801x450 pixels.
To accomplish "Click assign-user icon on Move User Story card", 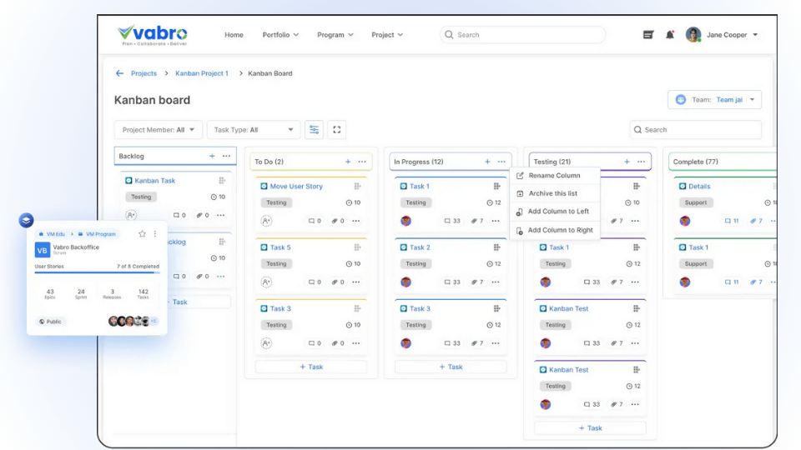I will [266, 221].
